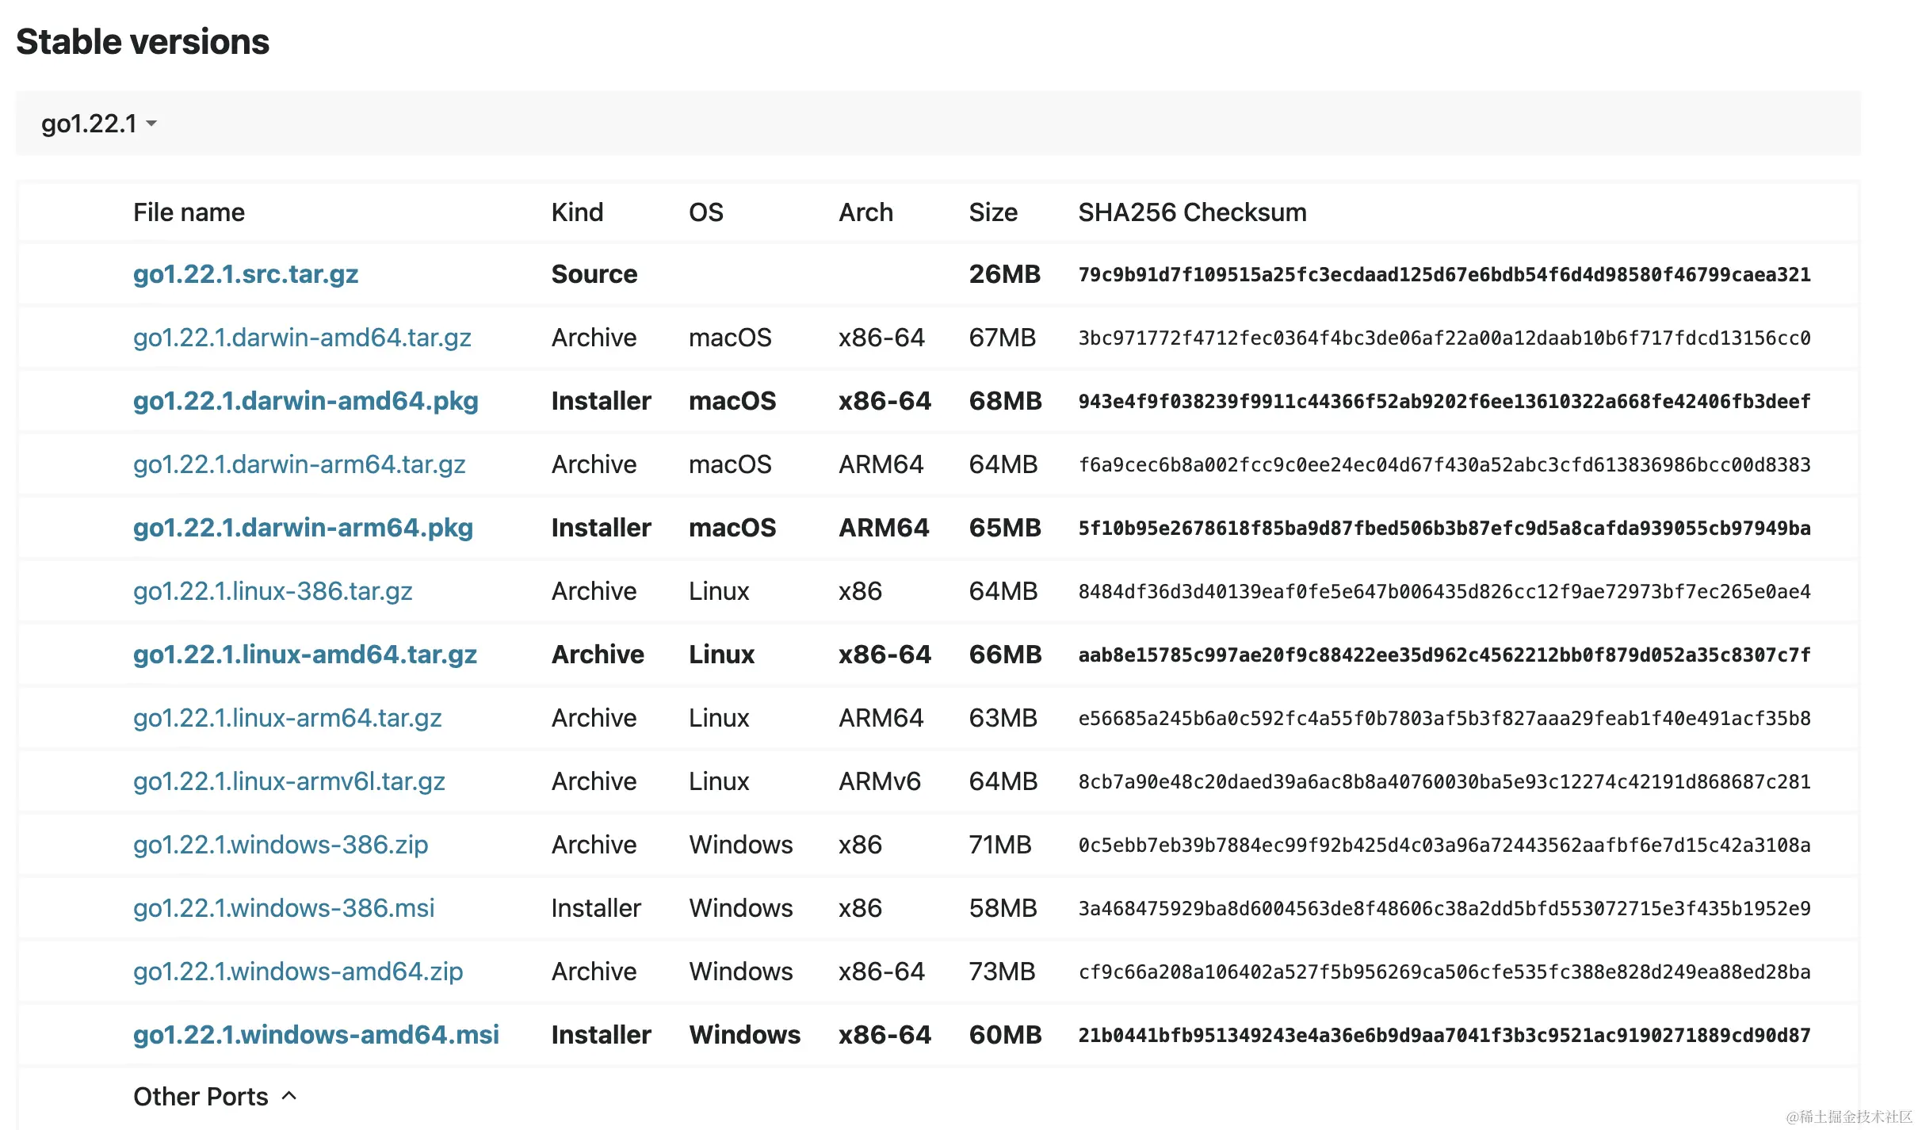Viewport: 1918px width, 1130px height.
Task: Download go1.22.1.darwin-amd64.tar.gz archive
Action: (x=302, y=338)
